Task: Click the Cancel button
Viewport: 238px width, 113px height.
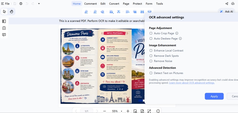Action: [232, 96]
